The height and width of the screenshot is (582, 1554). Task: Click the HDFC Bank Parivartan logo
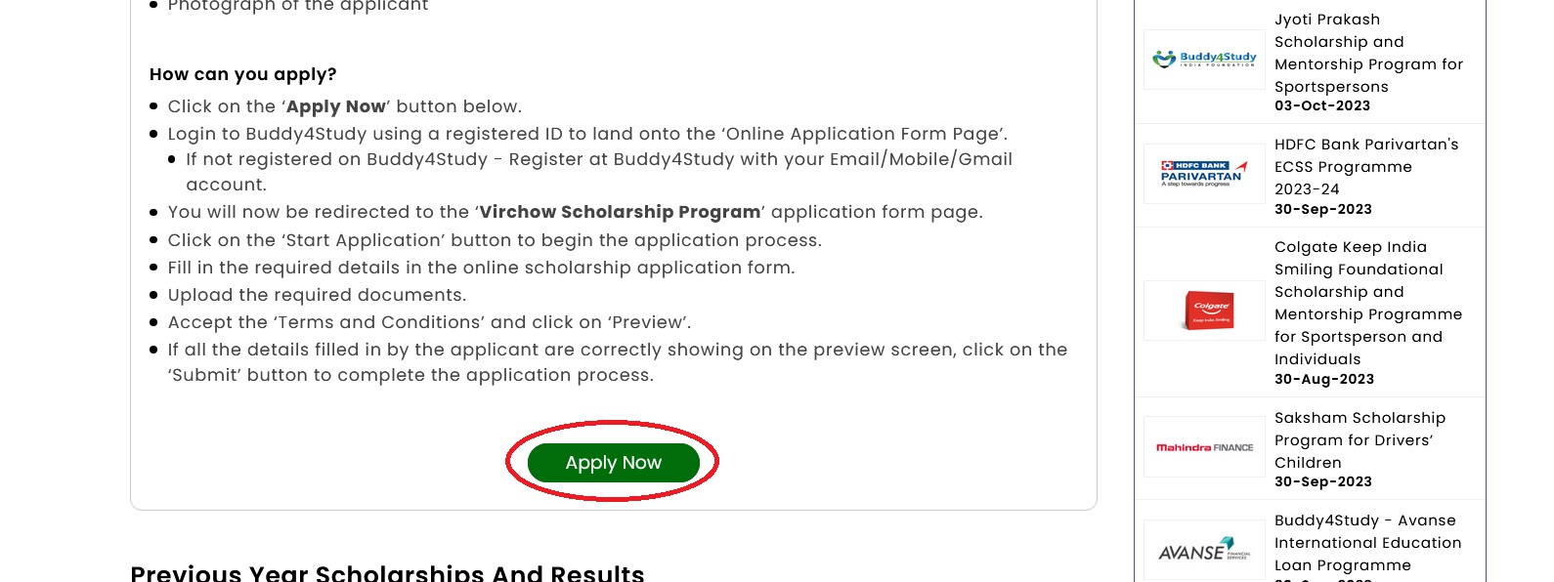[1204, 174]
